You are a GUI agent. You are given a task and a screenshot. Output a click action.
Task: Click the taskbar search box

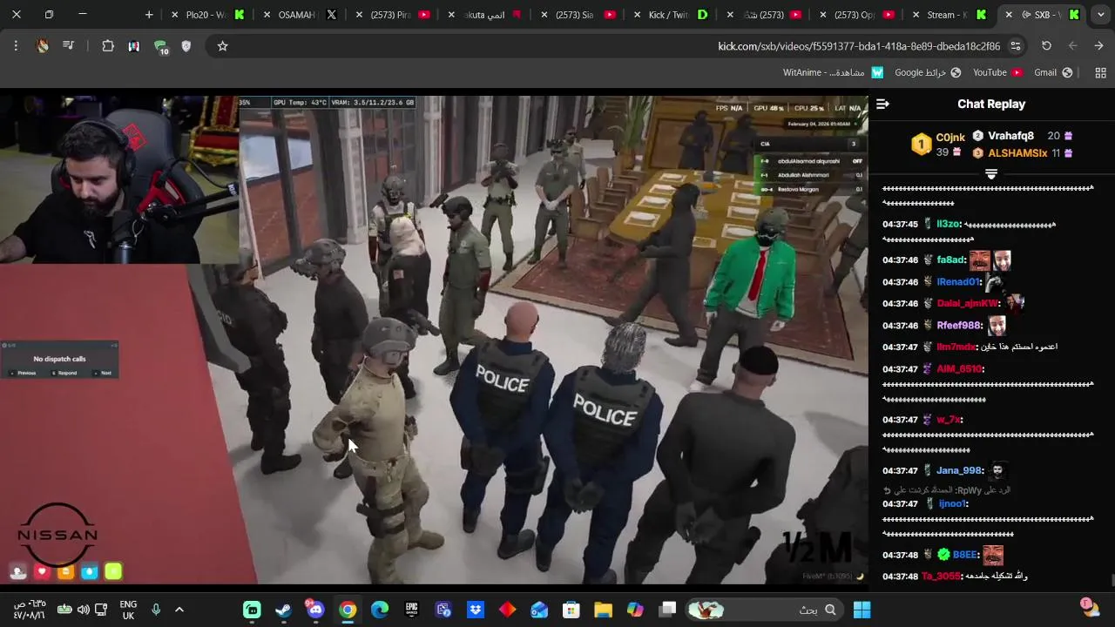(x=767, y=610)
